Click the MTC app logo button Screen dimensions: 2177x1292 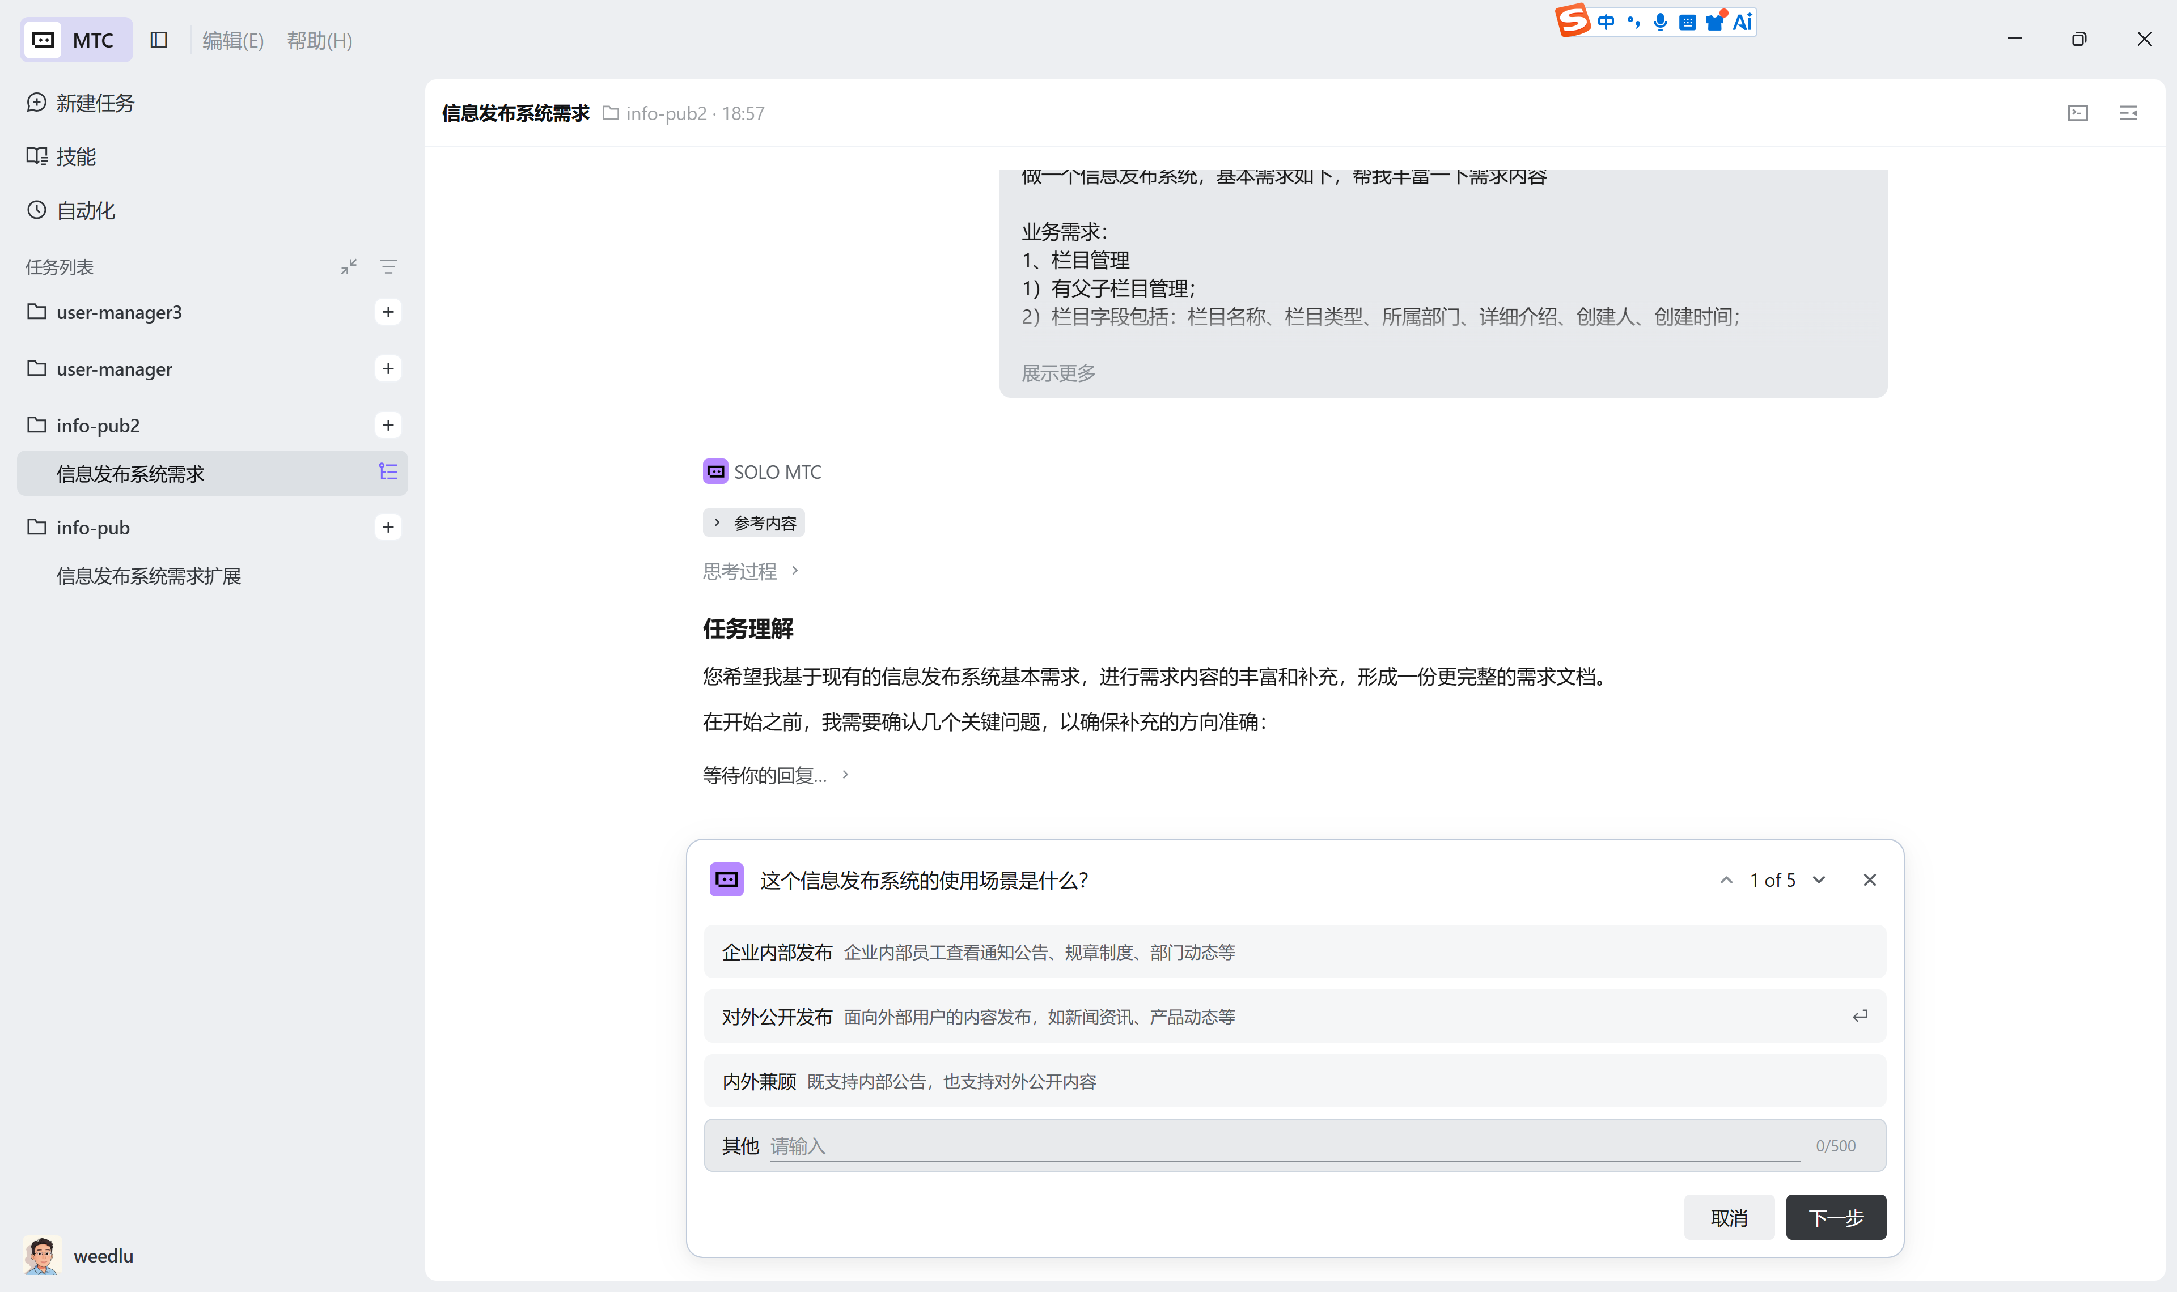coord(76,40)
